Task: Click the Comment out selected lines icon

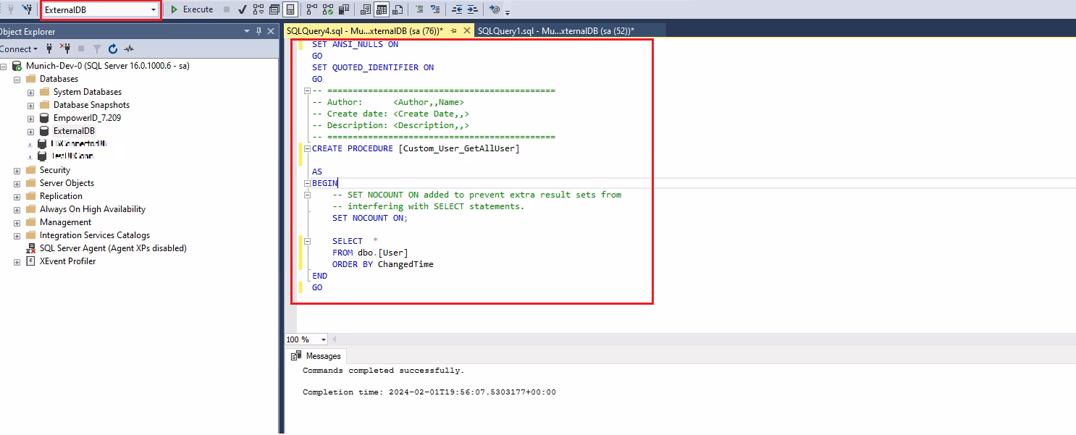Action: point(420,9)
